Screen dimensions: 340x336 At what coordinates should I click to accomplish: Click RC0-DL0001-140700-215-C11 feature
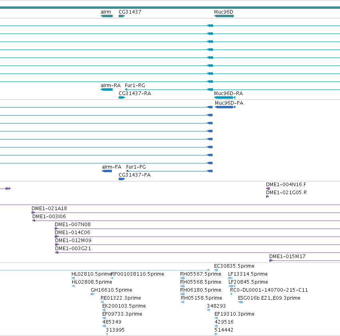(231, 294)
